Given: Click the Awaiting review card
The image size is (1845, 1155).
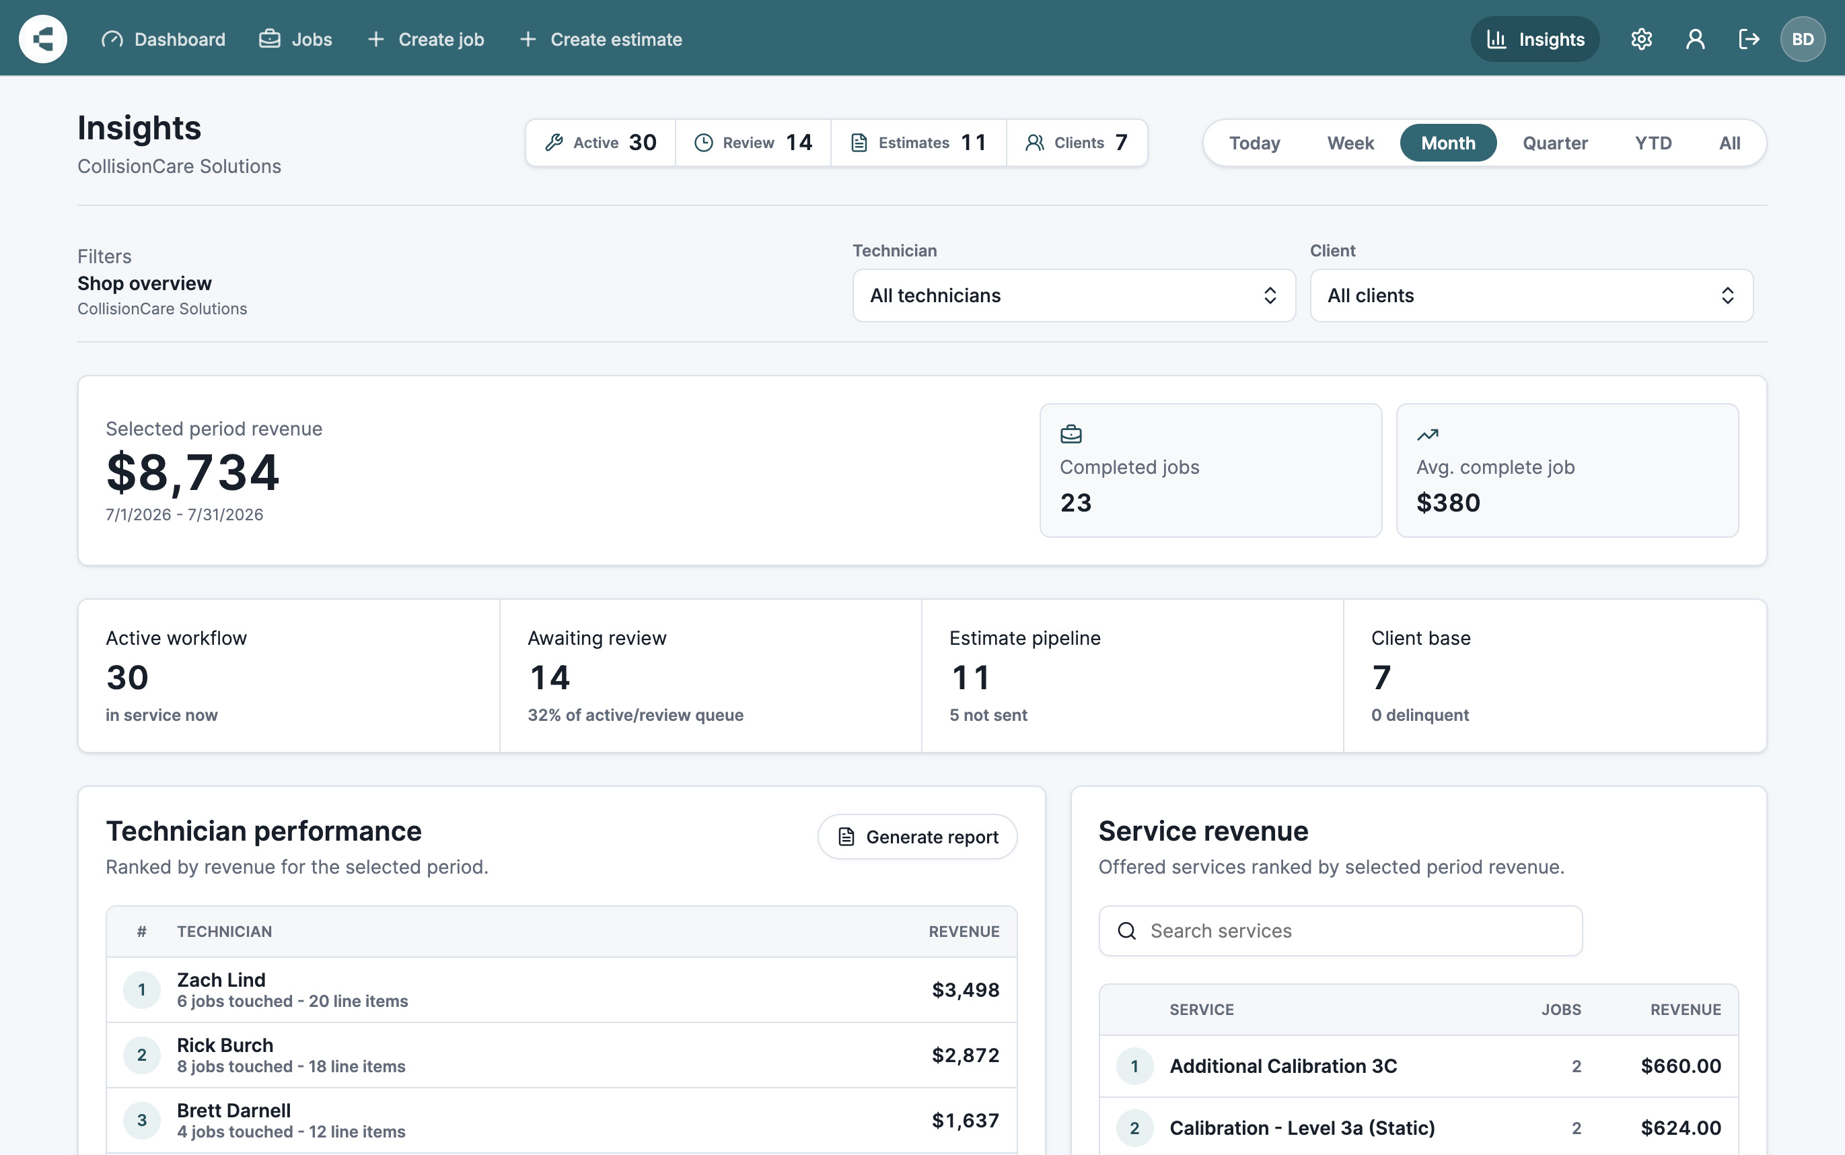Looking at the screenshot, I should pyautogui.click(x=711, y=676).
